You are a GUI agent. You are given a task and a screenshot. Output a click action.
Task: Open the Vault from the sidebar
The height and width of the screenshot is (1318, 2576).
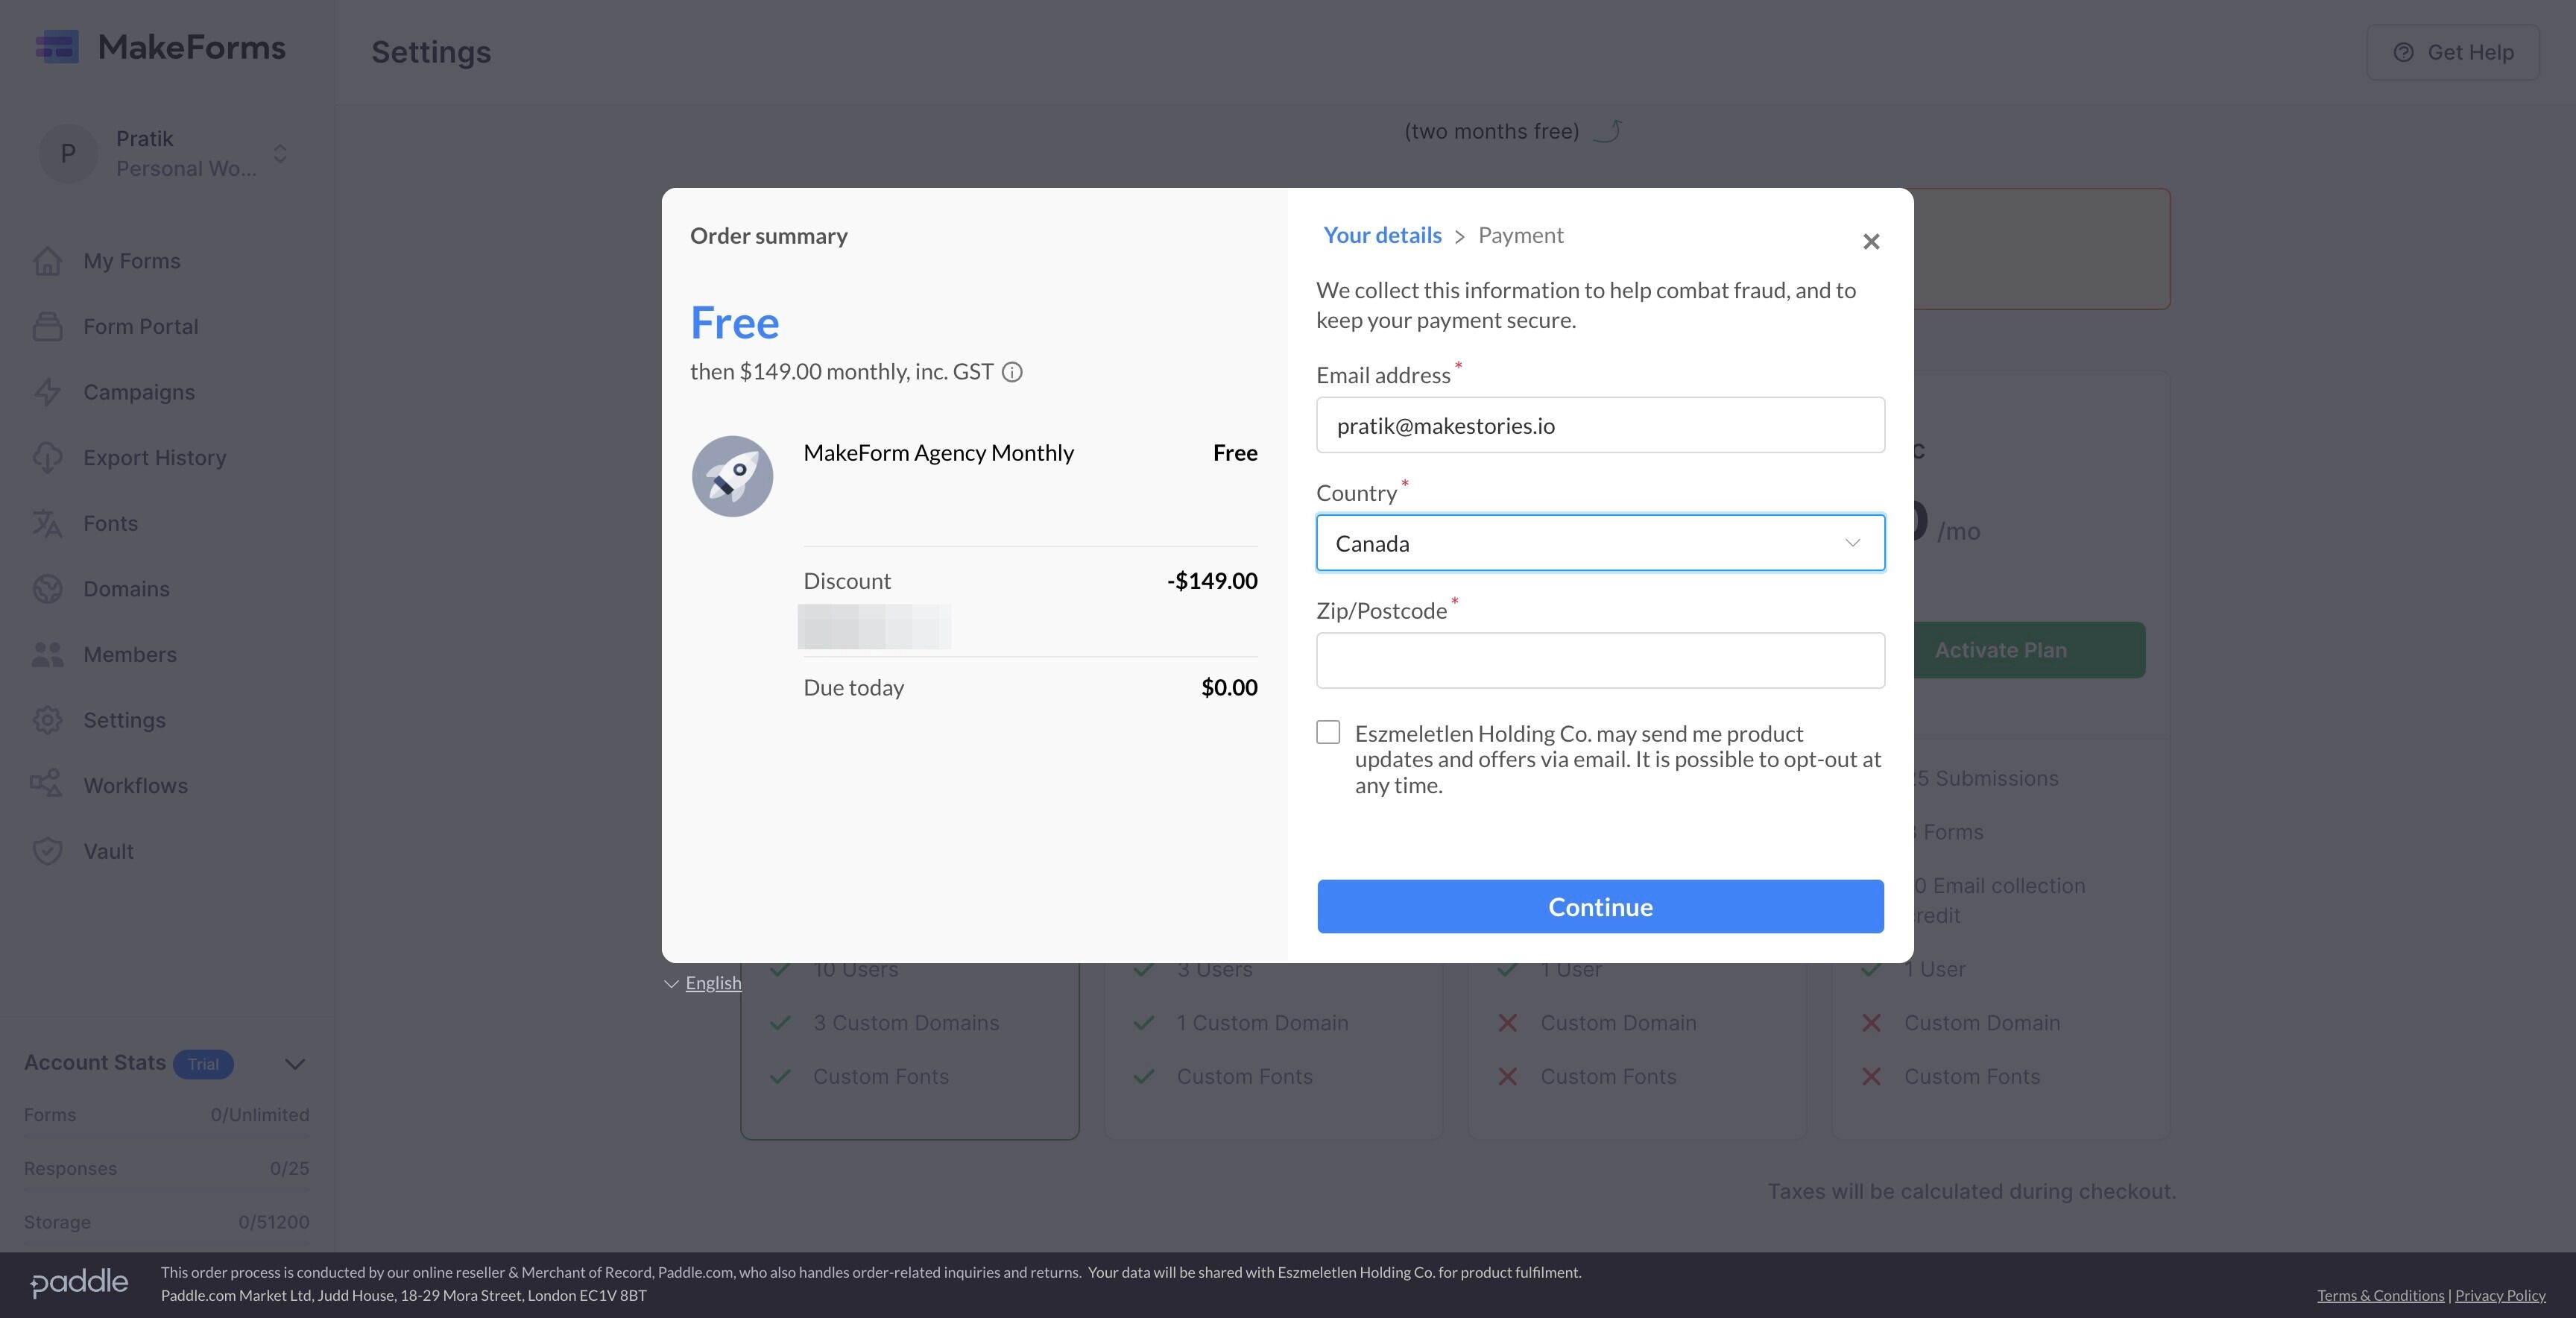(x=108, y=851)
